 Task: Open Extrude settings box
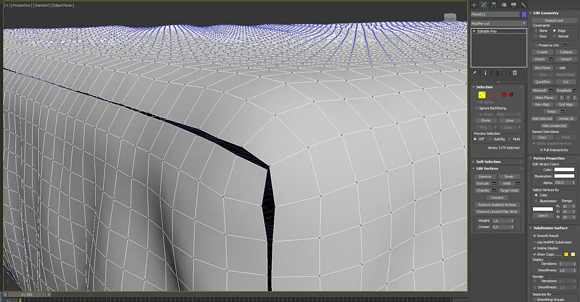494,183
